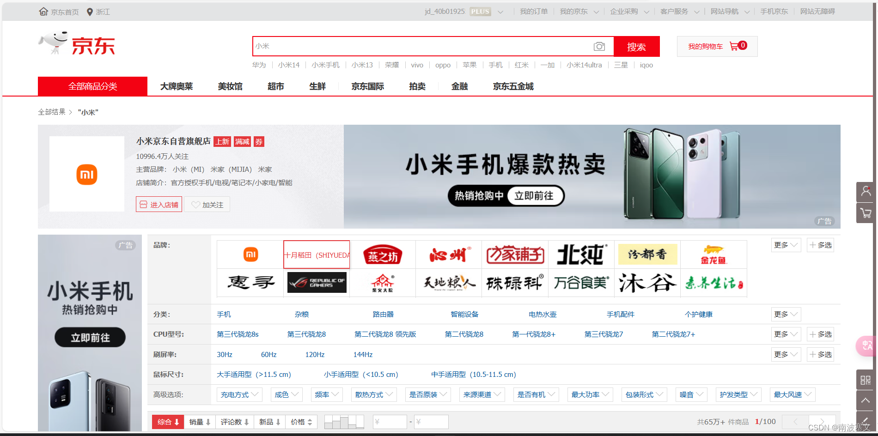Screen dimensions: 878x436
Task: Click the home icon 京东首页
Action: point(43,12)
